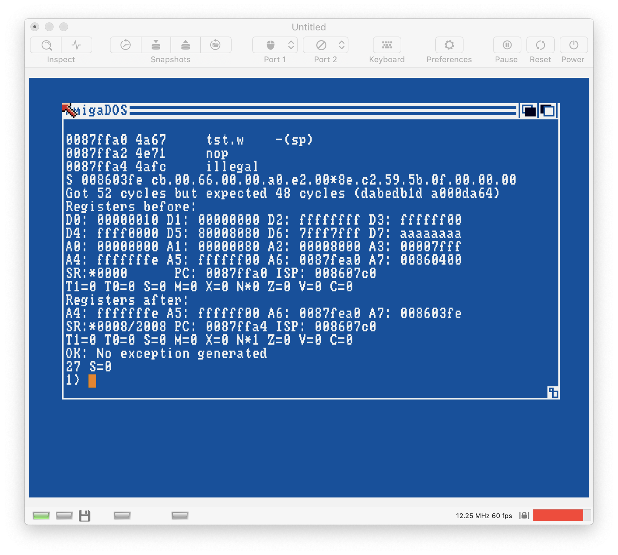Open the Inspector with the magnifier icon
Image resolution: width=618 pixels, height=555 pixels.
[46, 45]
